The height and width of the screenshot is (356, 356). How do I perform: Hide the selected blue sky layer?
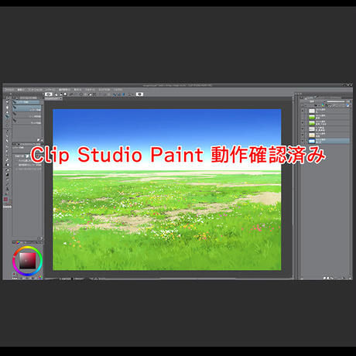pos(303,141)
